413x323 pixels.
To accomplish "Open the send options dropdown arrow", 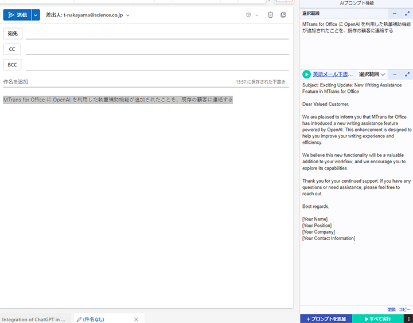I will coord(36,15).
